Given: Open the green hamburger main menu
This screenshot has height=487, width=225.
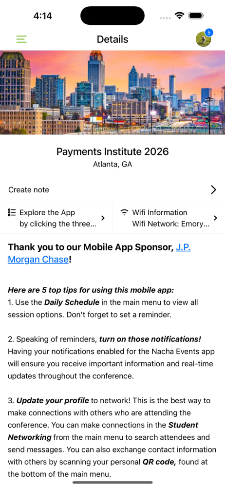Looking at the screenshot, I should pos(21,39).
